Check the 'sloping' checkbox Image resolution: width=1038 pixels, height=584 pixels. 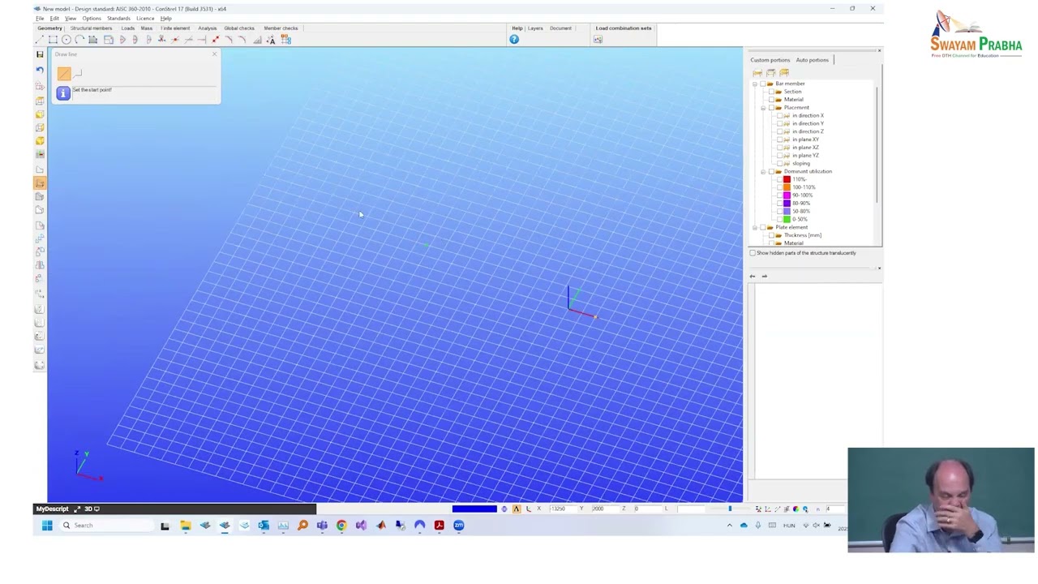[x=779, y=163]
